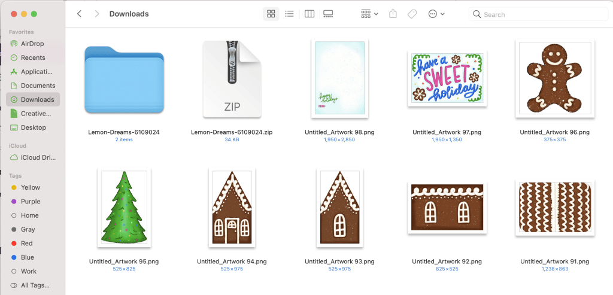Click the Untitled_Artwork 97.png file name
The width and height of the screenshot is (613, 295).
[x=447, y=132]
